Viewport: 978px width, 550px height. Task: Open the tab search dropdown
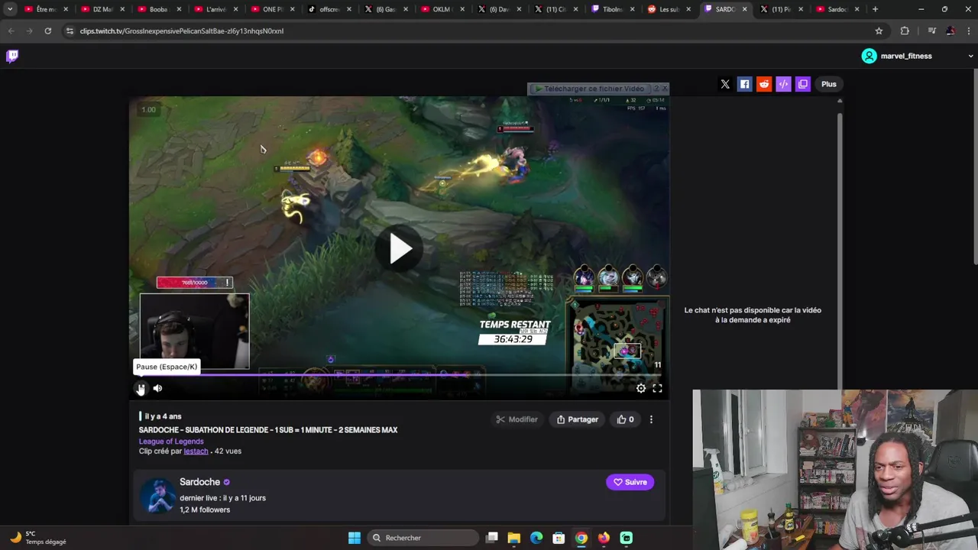click(10, 9)
